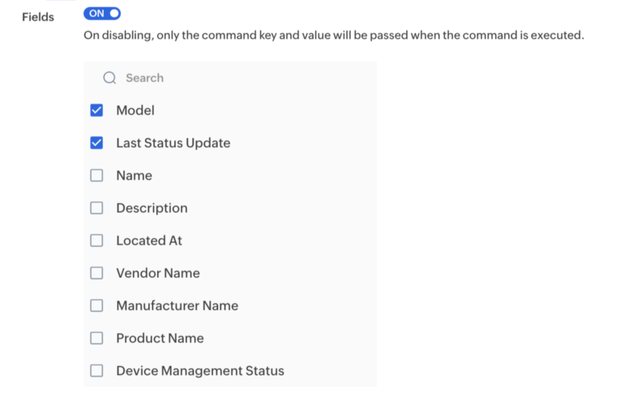Uncheck the Last Status Update checkbox
638x398 pixels.
coord(96,143)
